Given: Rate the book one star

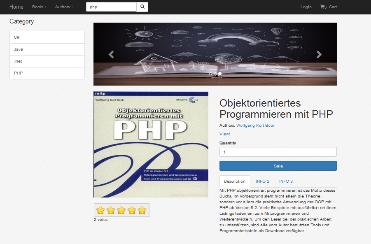Looking at the screenshot, I should (x=100, y=210).
